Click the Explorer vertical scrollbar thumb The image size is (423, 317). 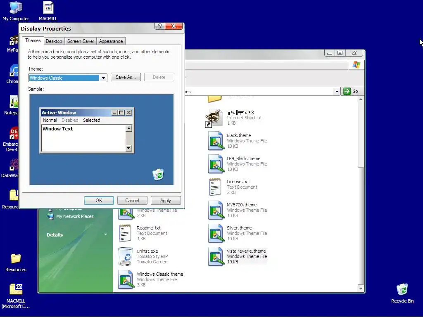coord(361,226)
